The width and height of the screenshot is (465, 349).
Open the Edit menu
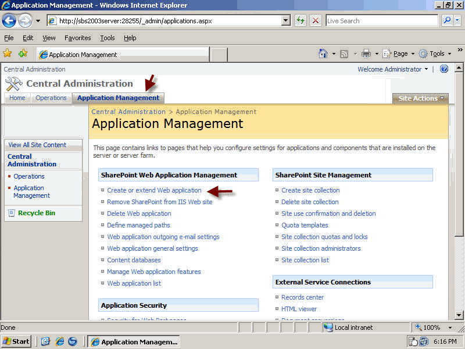tap(28, 38)
